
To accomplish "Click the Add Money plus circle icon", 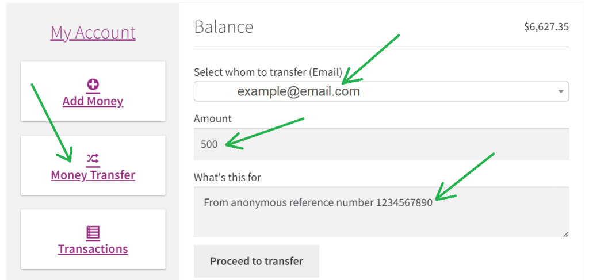I will (x=93, y=85).
